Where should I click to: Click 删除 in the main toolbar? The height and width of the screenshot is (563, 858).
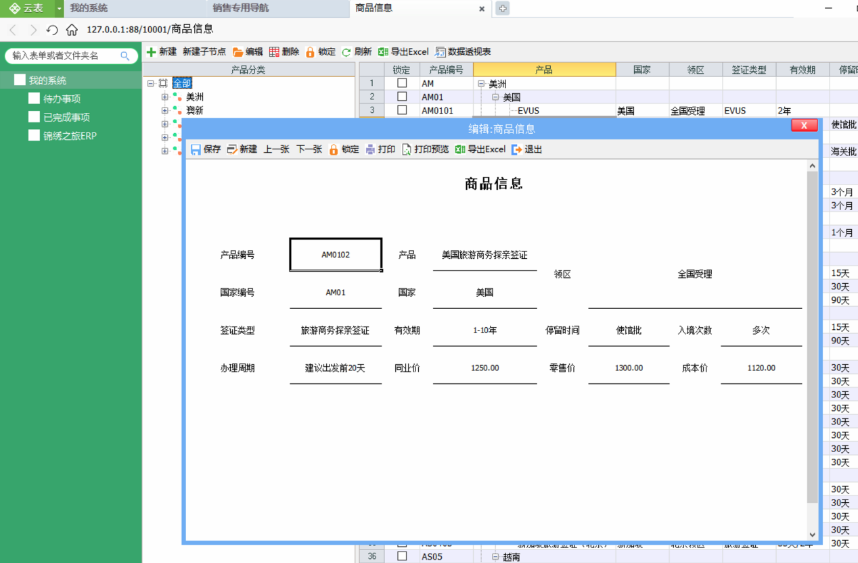(x=284, y=51)
